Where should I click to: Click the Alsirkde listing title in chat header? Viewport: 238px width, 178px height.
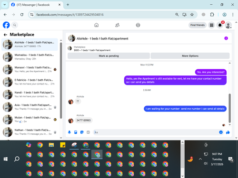(x=102, y=38)
